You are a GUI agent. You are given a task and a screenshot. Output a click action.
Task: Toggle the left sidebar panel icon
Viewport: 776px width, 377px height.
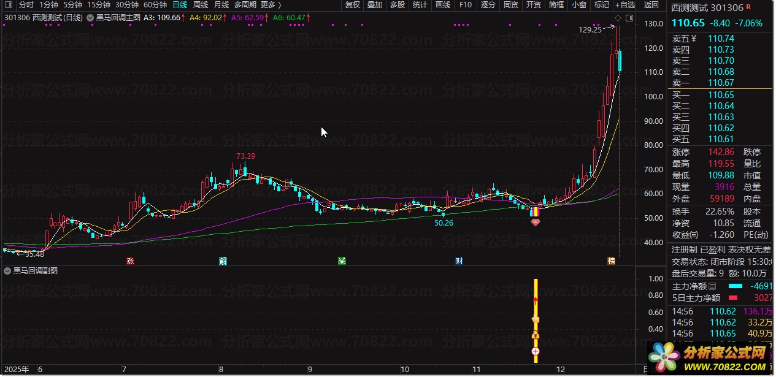click(x=8, y=5)
